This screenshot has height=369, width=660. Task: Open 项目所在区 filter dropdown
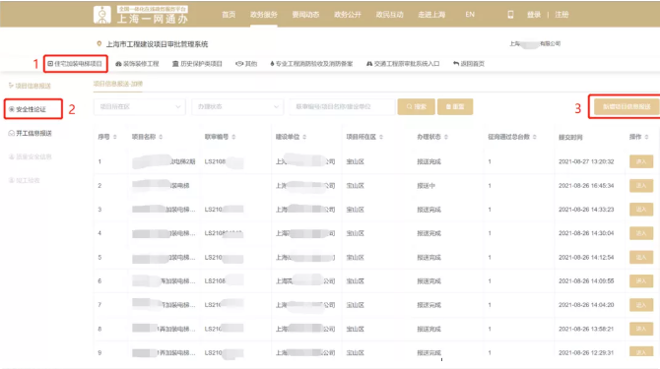(x=140, y=106)
